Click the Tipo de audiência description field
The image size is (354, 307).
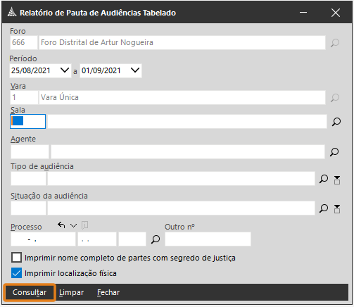[x=181, y=179]
